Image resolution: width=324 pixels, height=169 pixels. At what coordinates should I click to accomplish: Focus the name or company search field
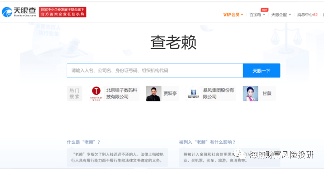click(155, 71)
